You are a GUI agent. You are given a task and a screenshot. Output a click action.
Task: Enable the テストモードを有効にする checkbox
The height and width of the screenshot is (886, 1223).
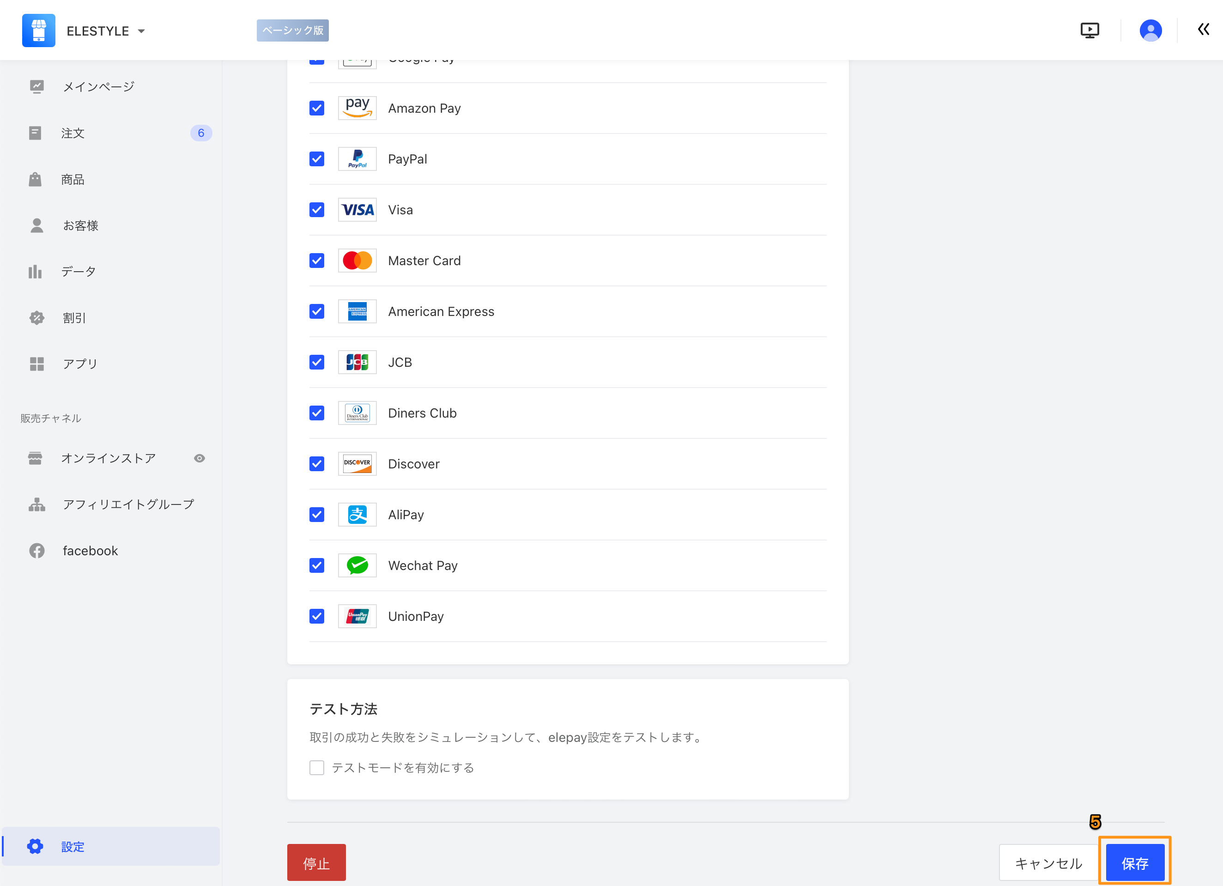click(x=316, y=767)
